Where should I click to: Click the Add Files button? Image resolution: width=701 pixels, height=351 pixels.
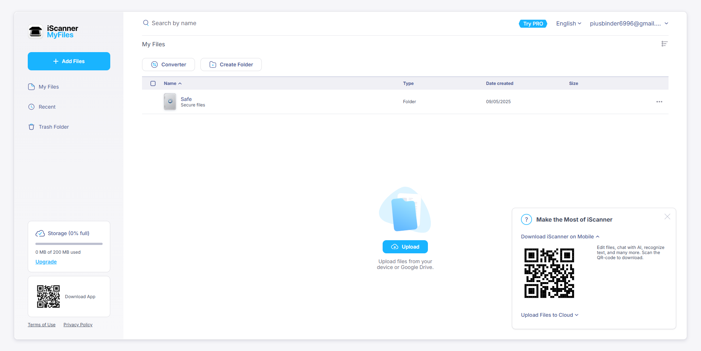tap(69, 61)
